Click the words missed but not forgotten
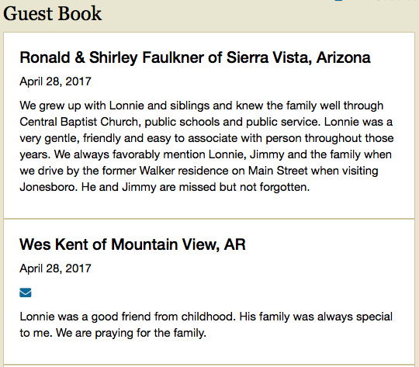Viewport: 419px width, 367px height. pos(244,187)
